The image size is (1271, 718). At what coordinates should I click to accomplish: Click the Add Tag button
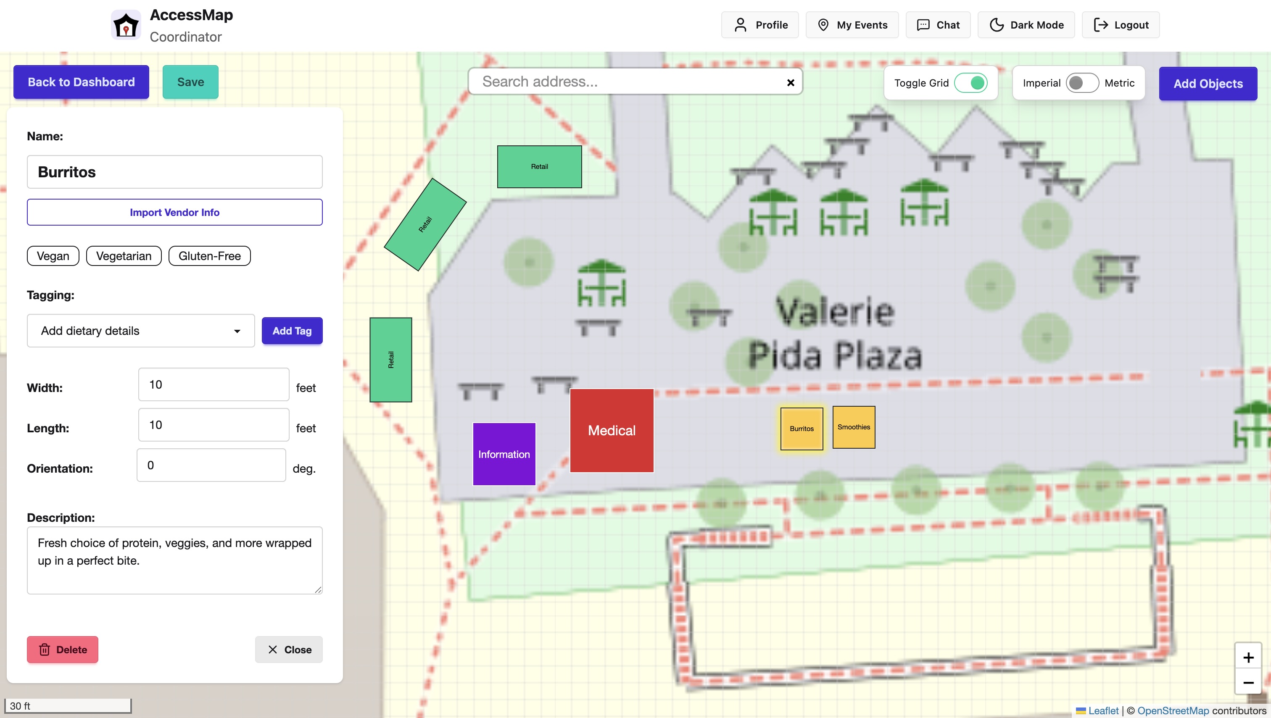click(292, 331)
